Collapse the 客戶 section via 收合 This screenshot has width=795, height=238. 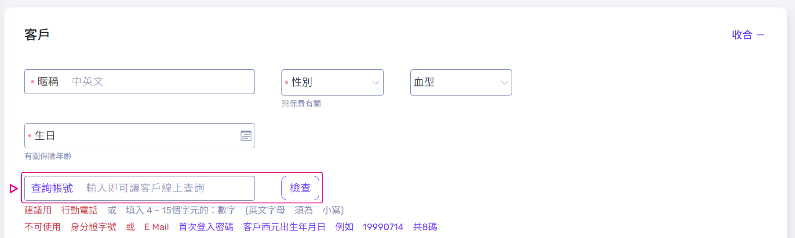pyautogui.click(x=742, y=35)
